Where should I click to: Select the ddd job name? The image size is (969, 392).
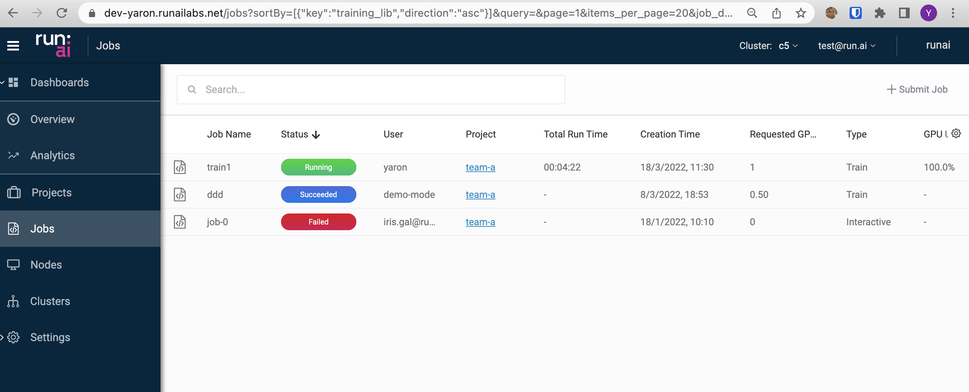tap(215, 194)
